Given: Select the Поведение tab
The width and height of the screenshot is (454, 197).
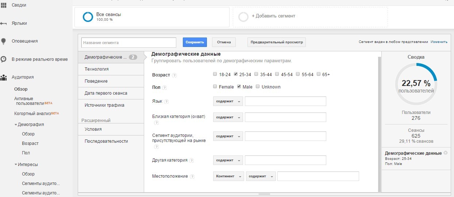Looking at the screenshot, I should point(111,81).
